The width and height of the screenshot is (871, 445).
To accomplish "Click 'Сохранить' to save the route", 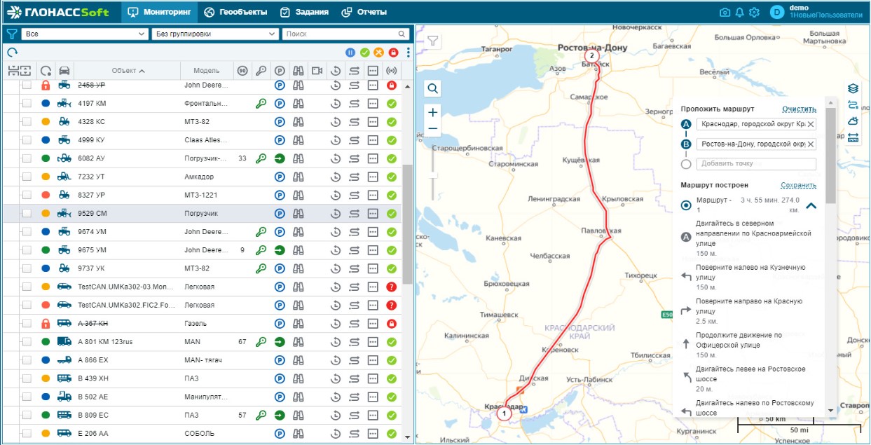I will 798,186.
